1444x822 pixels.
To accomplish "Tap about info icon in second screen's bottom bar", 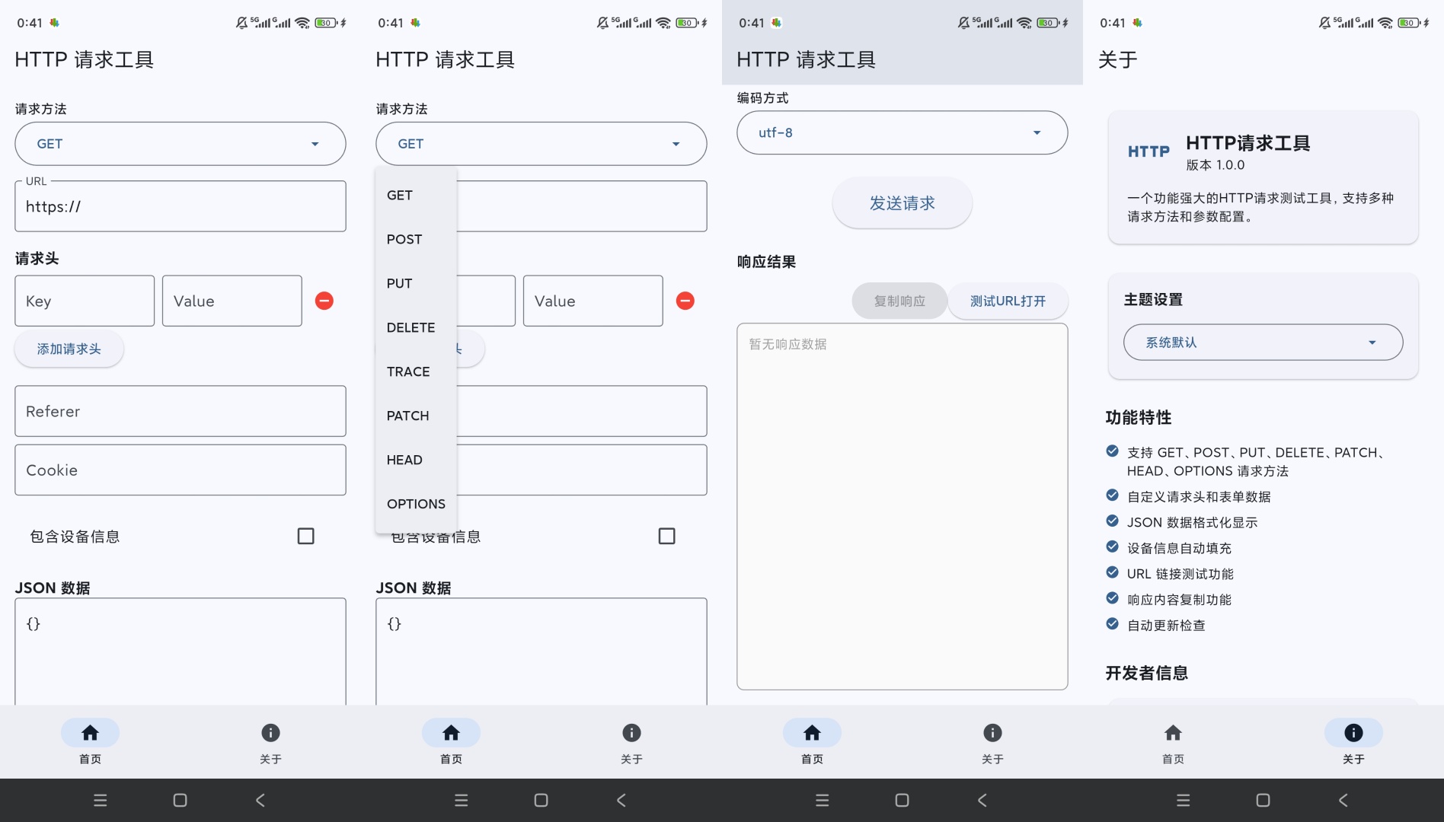I will pos(631,733).
